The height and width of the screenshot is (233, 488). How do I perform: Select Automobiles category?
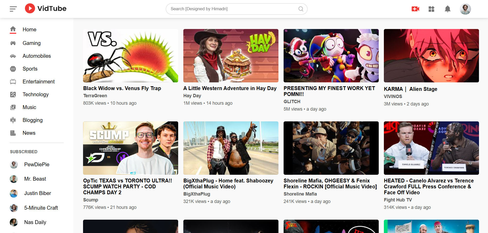37,56
